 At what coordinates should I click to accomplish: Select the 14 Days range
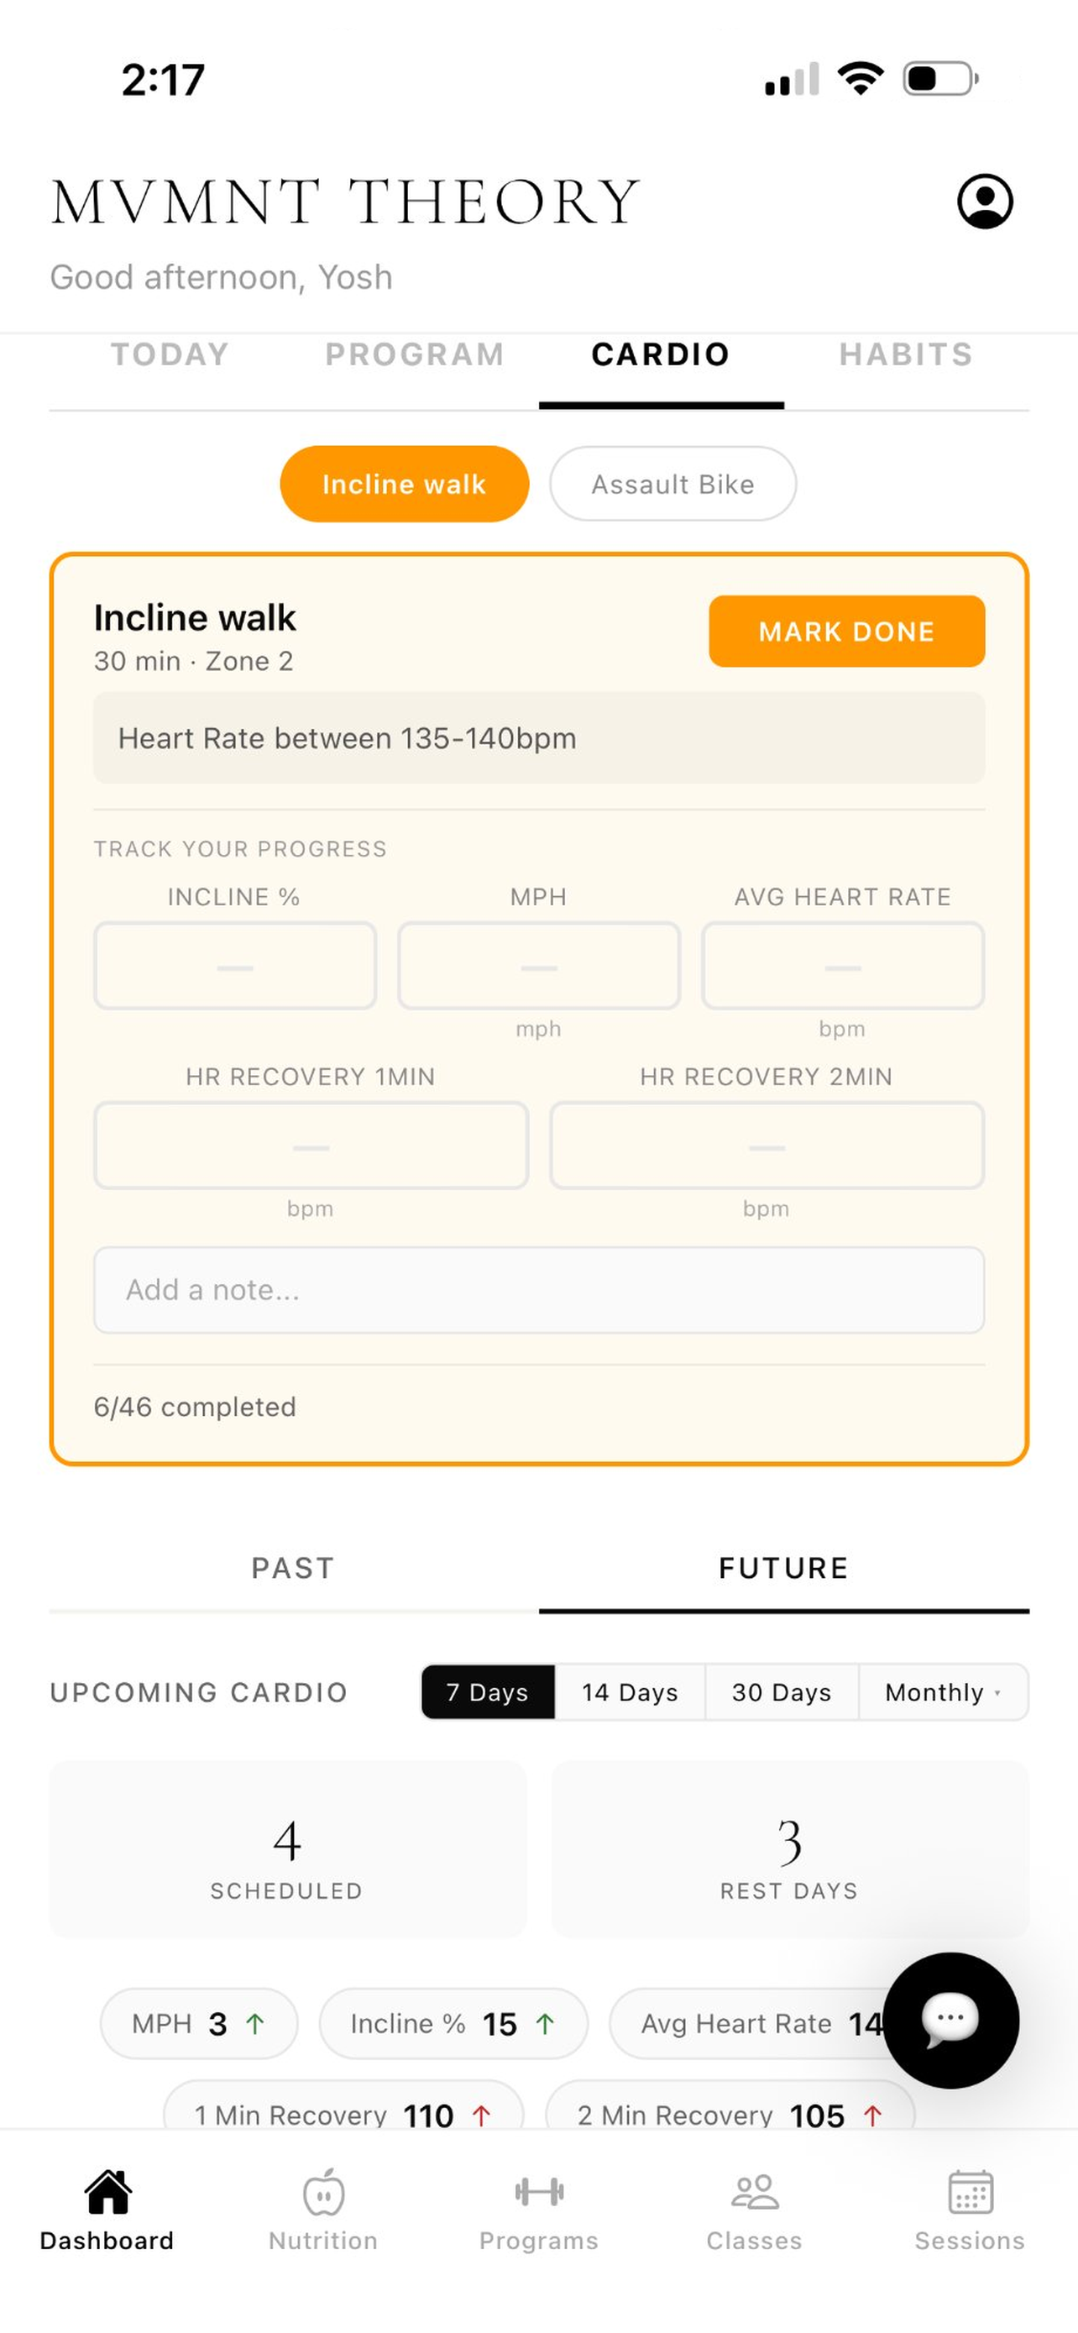tap(630, 1691)
